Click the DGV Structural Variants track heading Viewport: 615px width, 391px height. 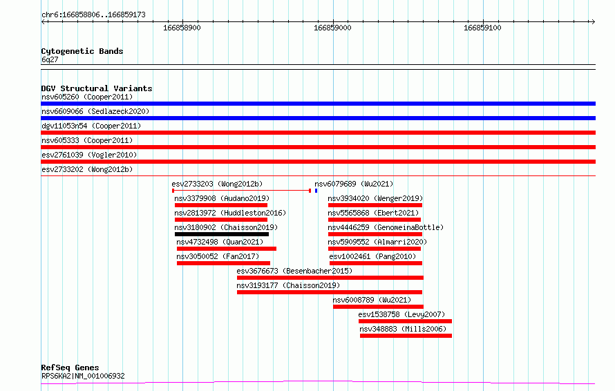pos(97,88)
